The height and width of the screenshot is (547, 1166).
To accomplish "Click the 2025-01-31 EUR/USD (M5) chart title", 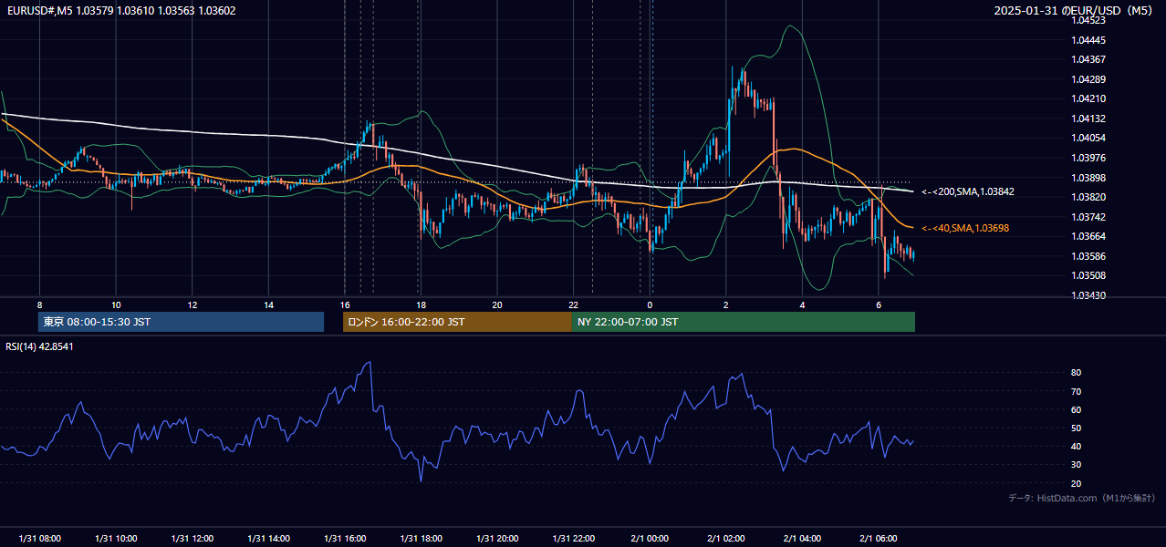I will point(1075,10).
